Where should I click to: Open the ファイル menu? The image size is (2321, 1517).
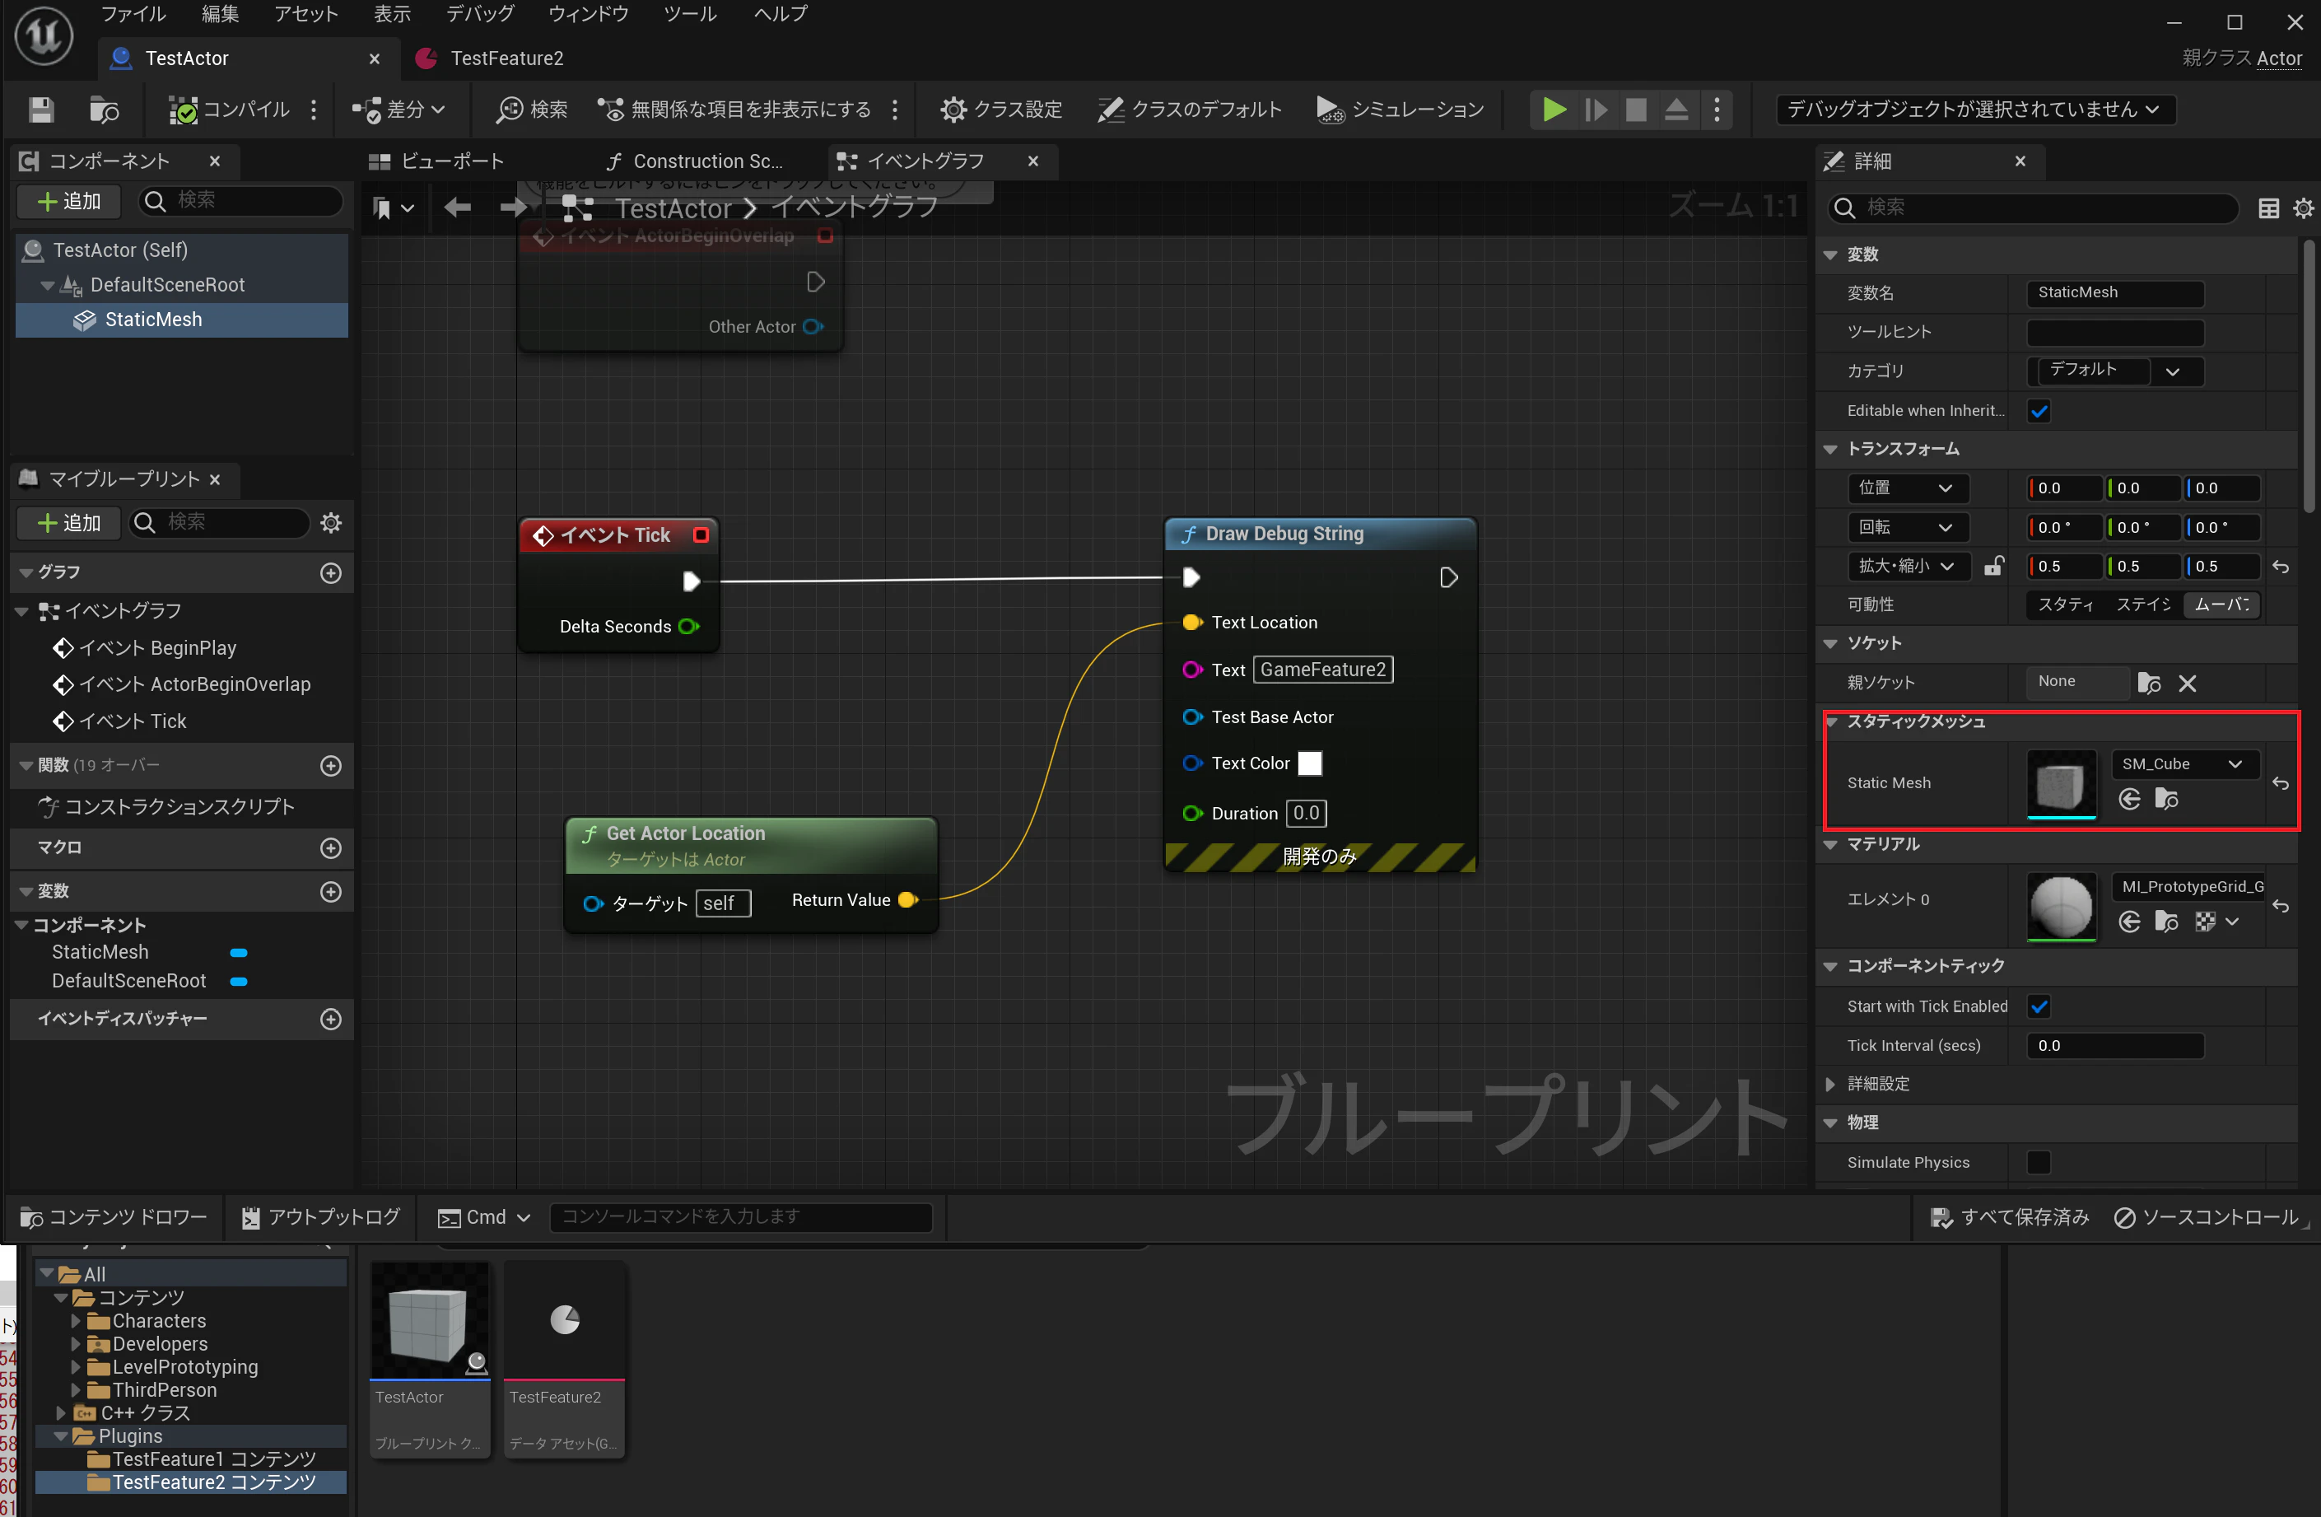[133, 15]
